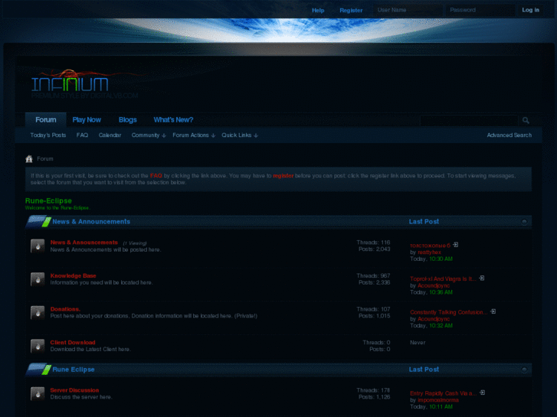Open the Rune-Eclipse heading link
This screenshot has width=557, height=417.
(48, 201)
